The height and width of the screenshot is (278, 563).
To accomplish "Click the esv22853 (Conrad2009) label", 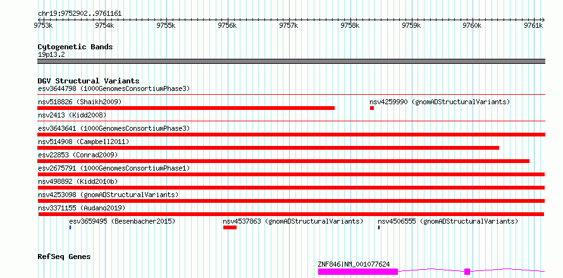I will coord(78,155).
